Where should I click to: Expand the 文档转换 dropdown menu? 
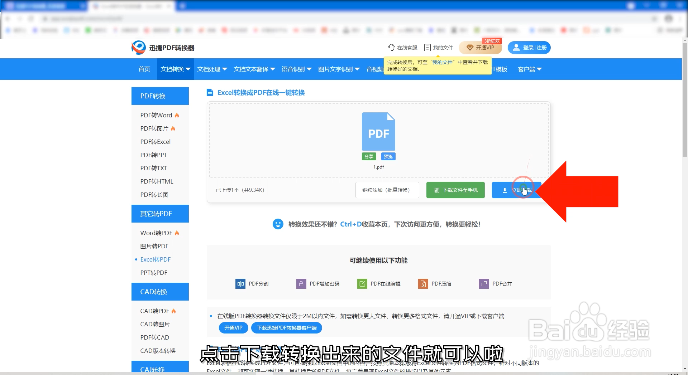pyautogui.click(x=175, y=69)
